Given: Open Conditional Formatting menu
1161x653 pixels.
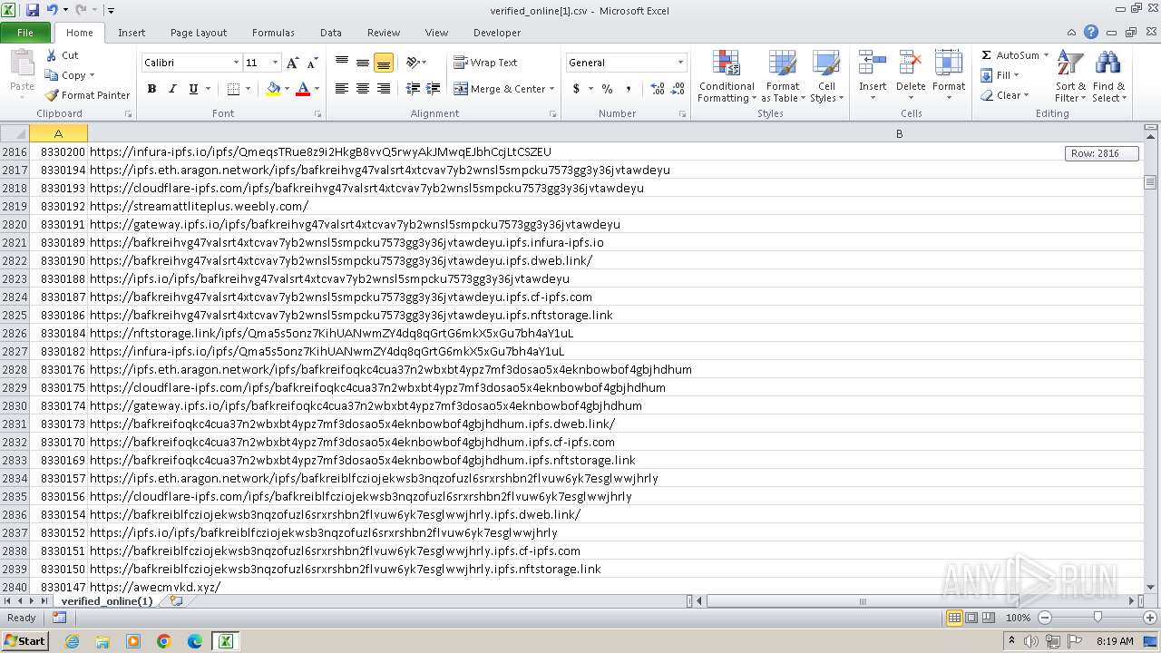Looking at the screenshot, I should [x=727, y=77].
